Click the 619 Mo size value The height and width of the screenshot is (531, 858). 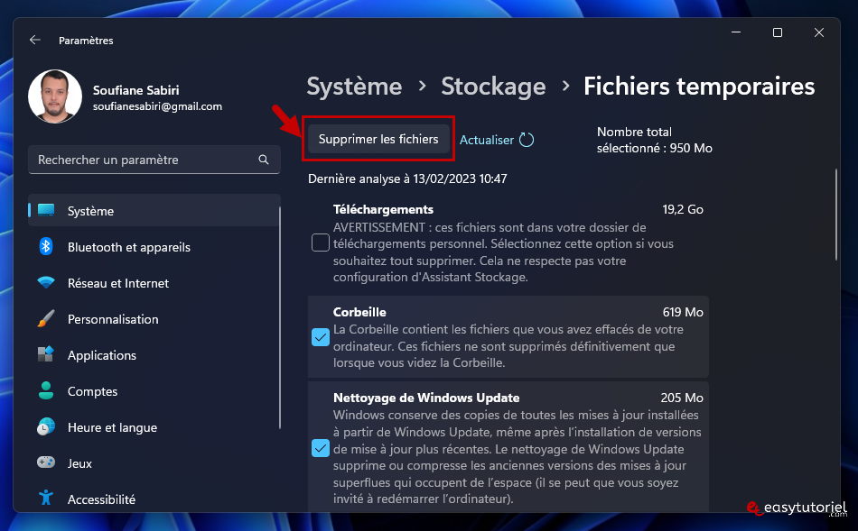pos(683,312)
